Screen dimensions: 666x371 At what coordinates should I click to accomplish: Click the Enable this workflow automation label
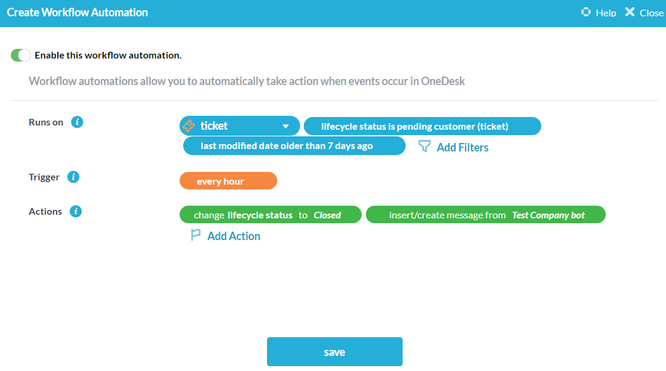108,55
